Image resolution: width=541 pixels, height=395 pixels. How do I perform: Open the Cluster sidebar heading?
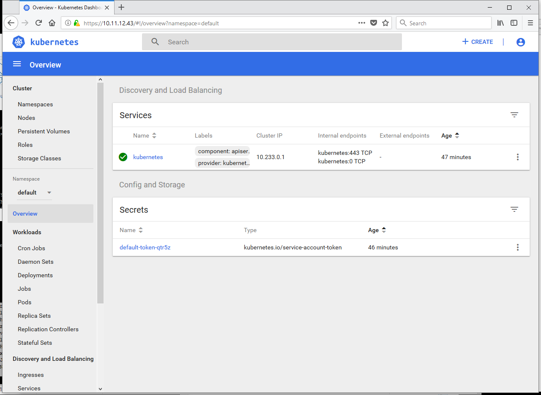coord(22,88)
